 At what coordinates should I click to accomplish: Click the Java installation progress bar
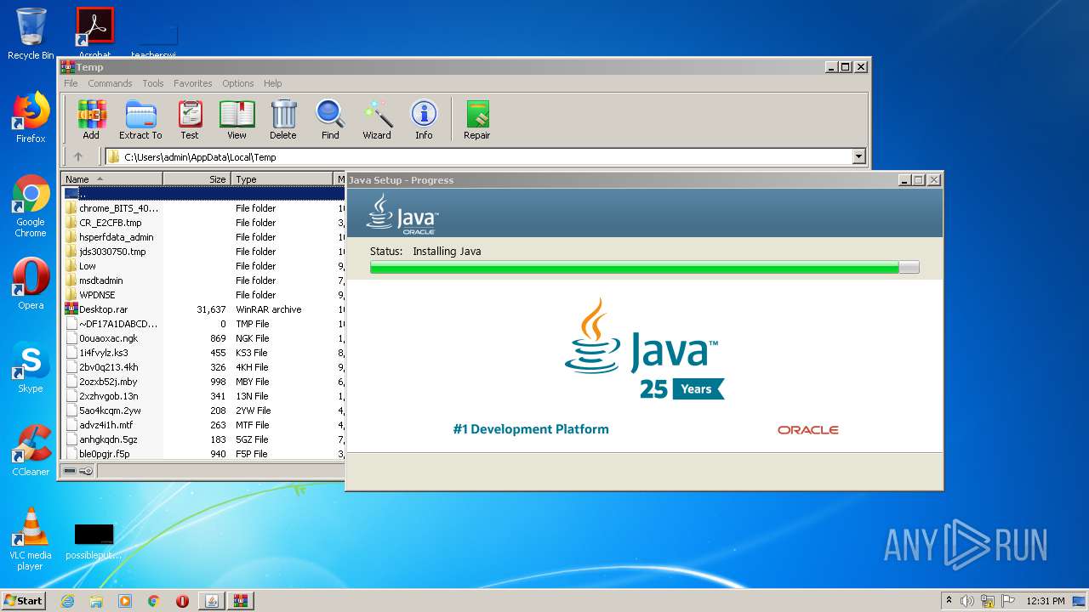point(644,267)
